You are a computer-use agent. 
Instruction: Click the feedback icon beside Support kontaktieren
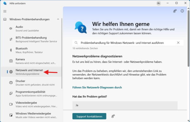click(x=113, y=116)
